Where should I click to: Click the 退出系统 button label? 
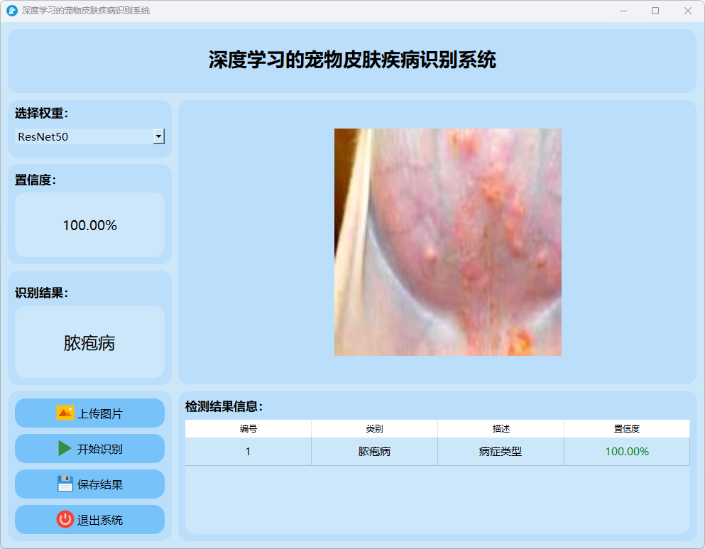click(100, 520)
